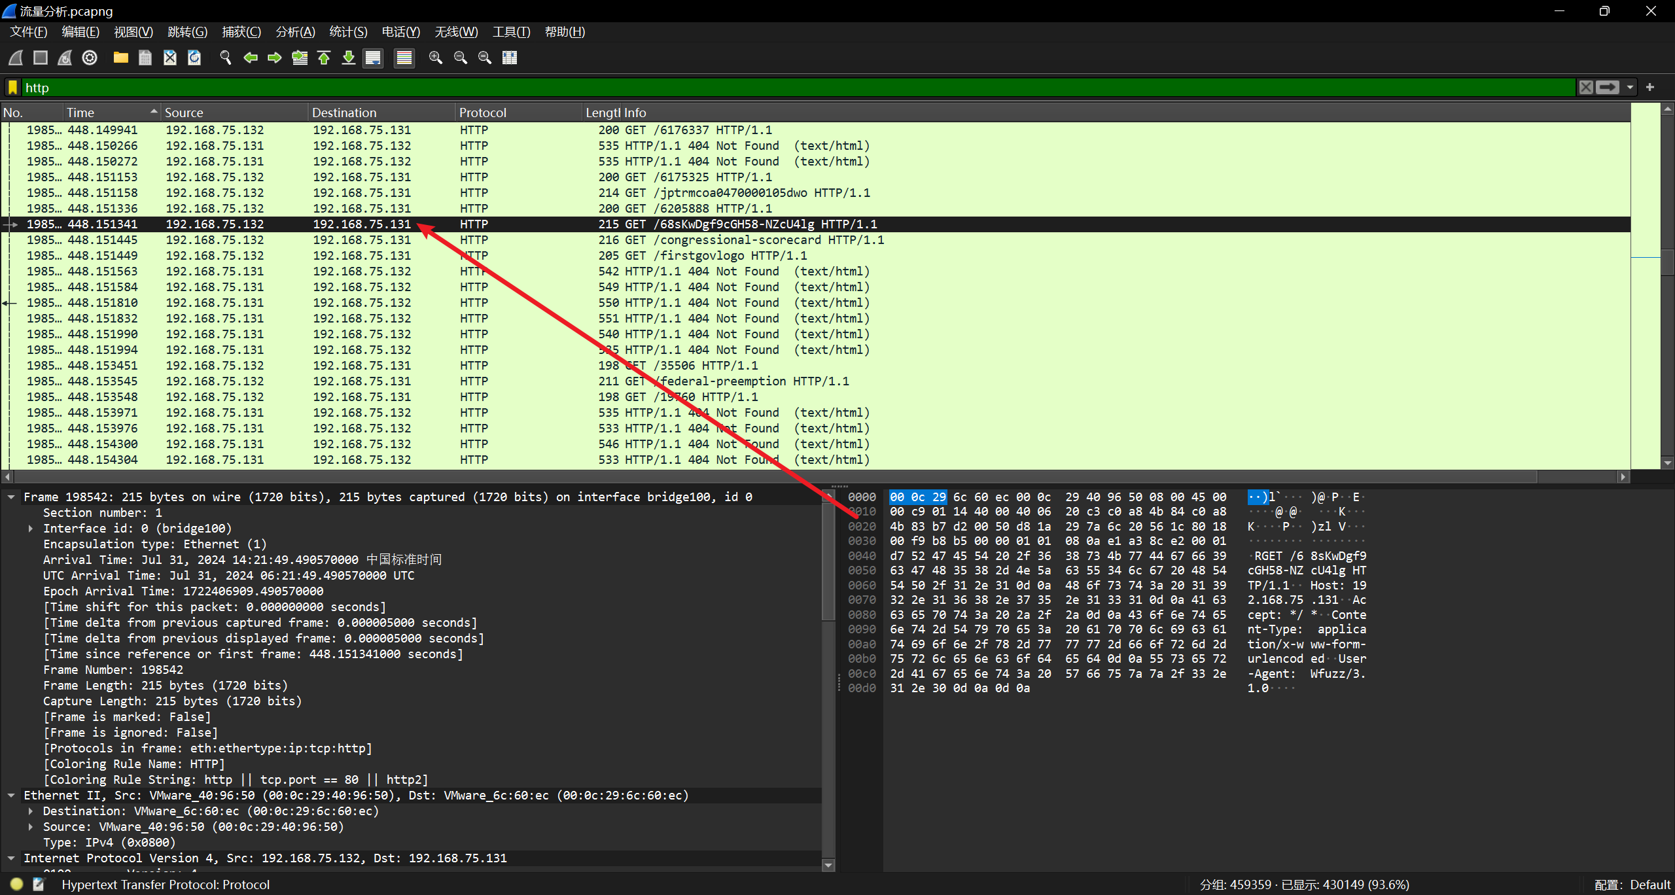Jump to the last packet icon
Viewport: 1675px width, 895px height.
[x=349, y=58]
